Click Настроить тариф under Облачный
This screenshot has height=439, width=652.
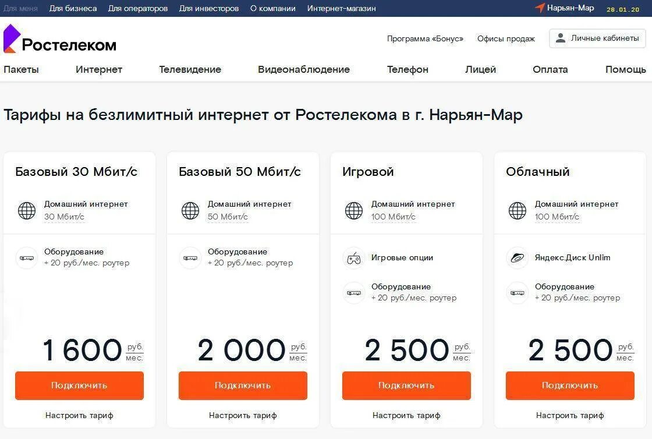pyautogui.click(x=570, y=415)
